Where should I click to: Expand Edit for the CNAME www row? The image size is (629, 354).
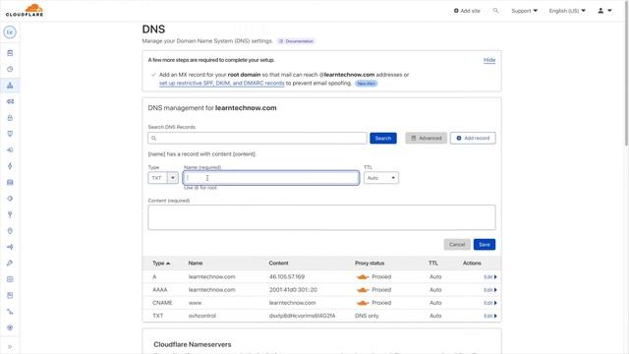pyautogui.click(x=490, y=303)
